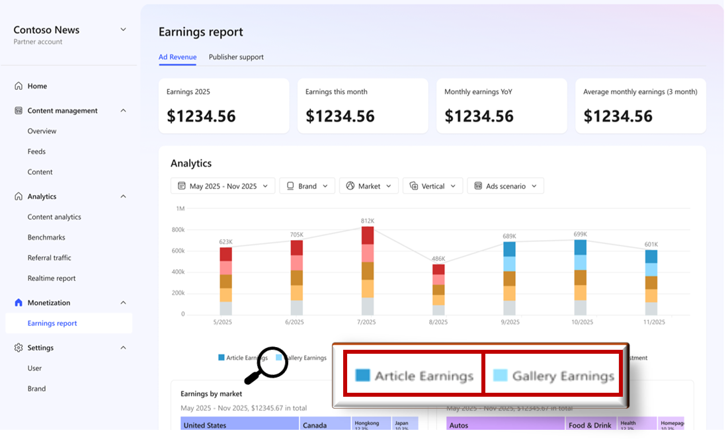726x445 pixels.
Task: Click the 10/2025 bar labeled 699K
Action: point(580,278)
